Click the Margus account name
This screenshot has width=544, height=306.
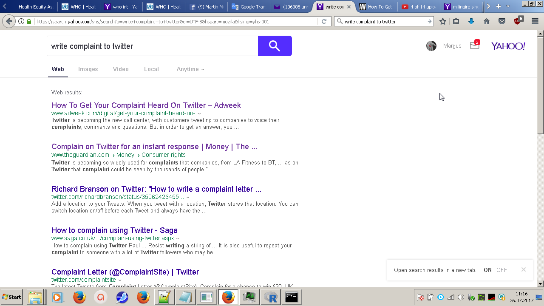pyautogui.click(x=452, y=46)
